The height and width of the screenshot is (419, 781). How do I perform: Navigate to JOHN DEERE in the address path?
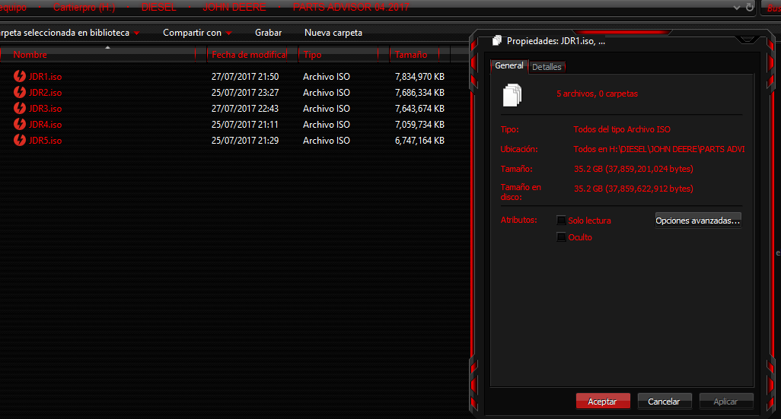coord(234,8)
